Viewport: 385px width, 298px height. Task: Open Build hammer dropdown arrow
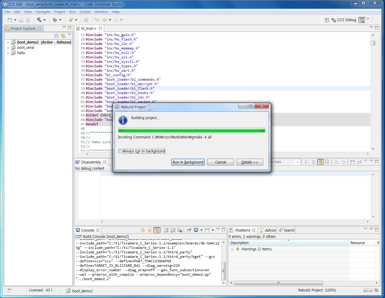click(x=44, y=20)
